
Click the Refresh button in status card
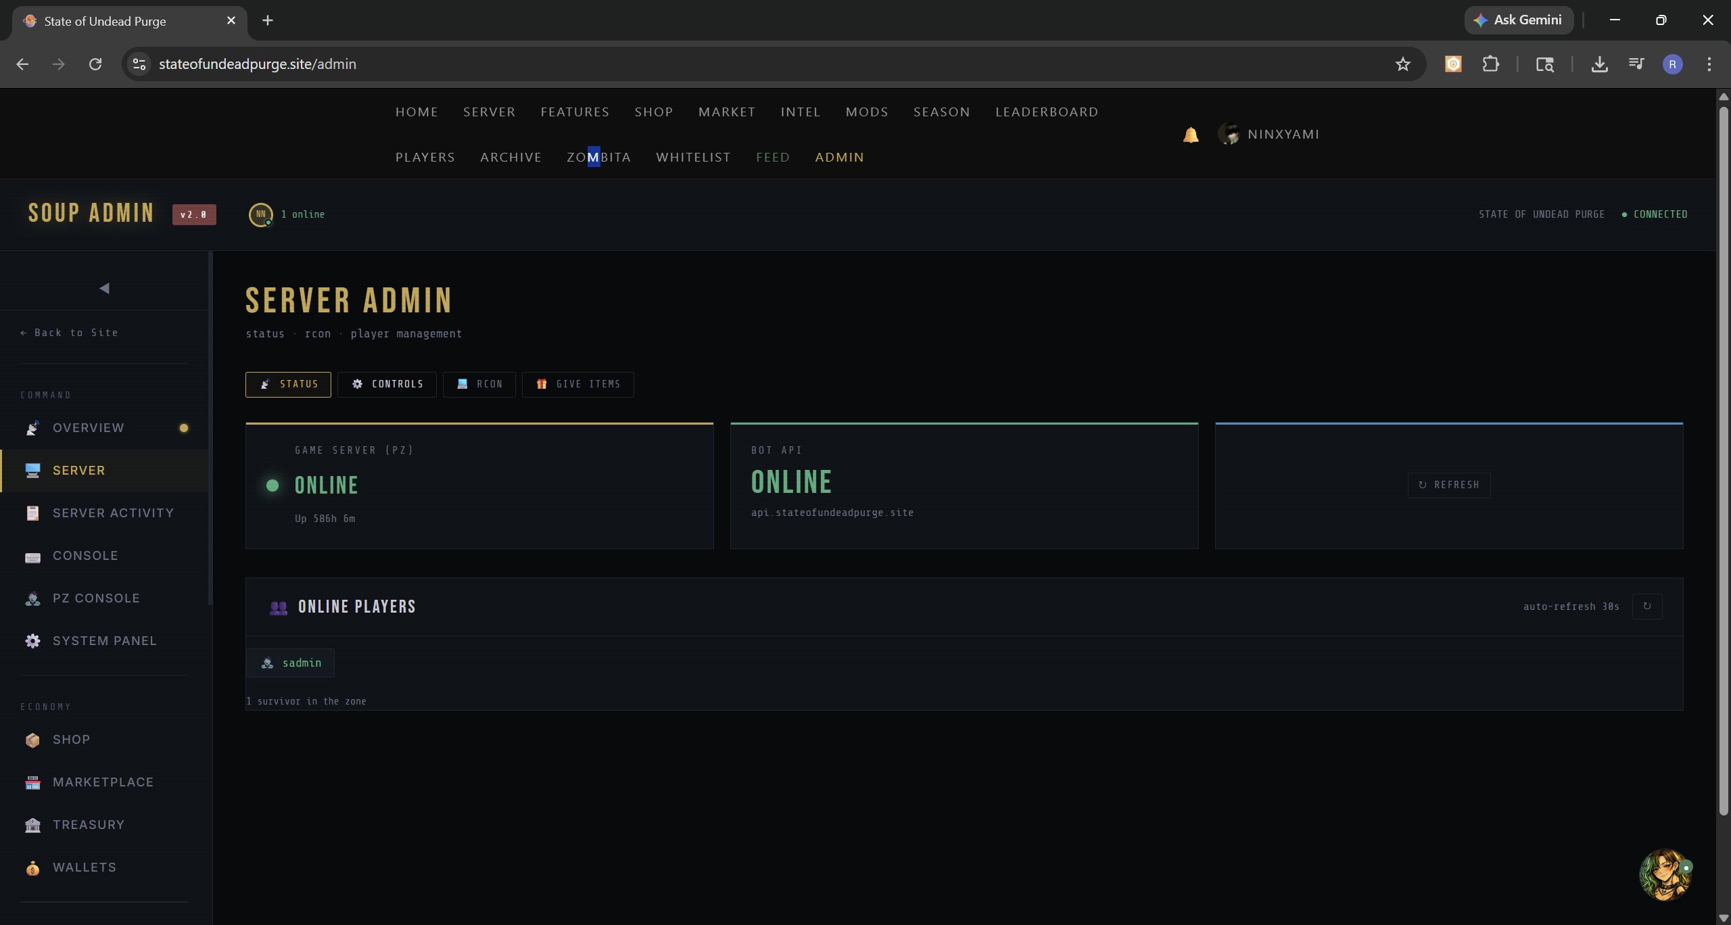pos(1449,485)
